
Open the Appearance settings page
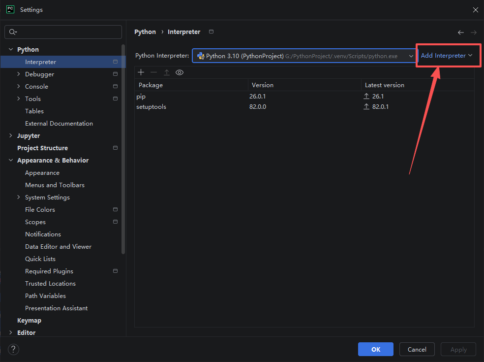tap(42, 173)
